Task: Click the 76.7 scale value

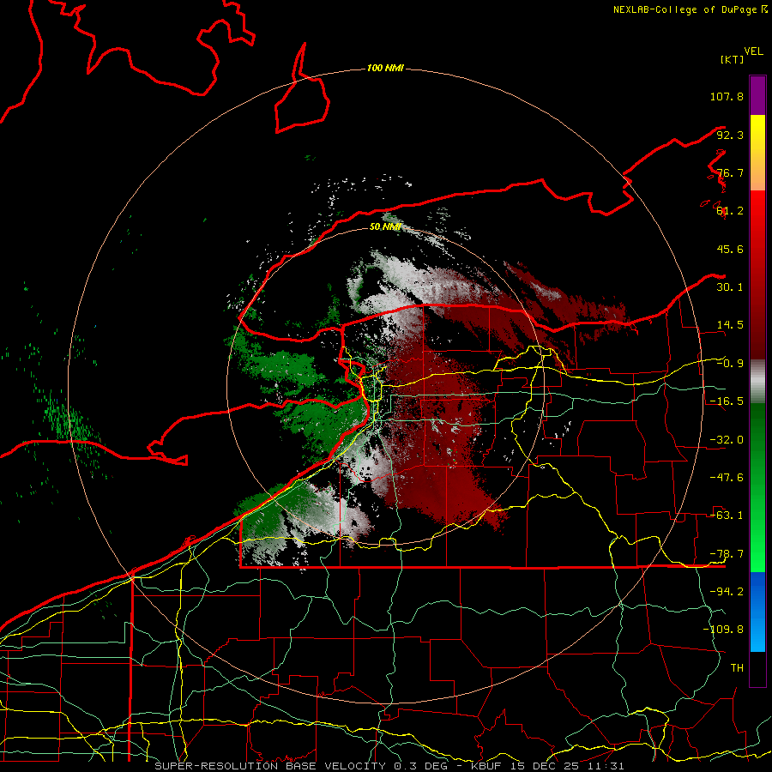Action: pos(730,172)
